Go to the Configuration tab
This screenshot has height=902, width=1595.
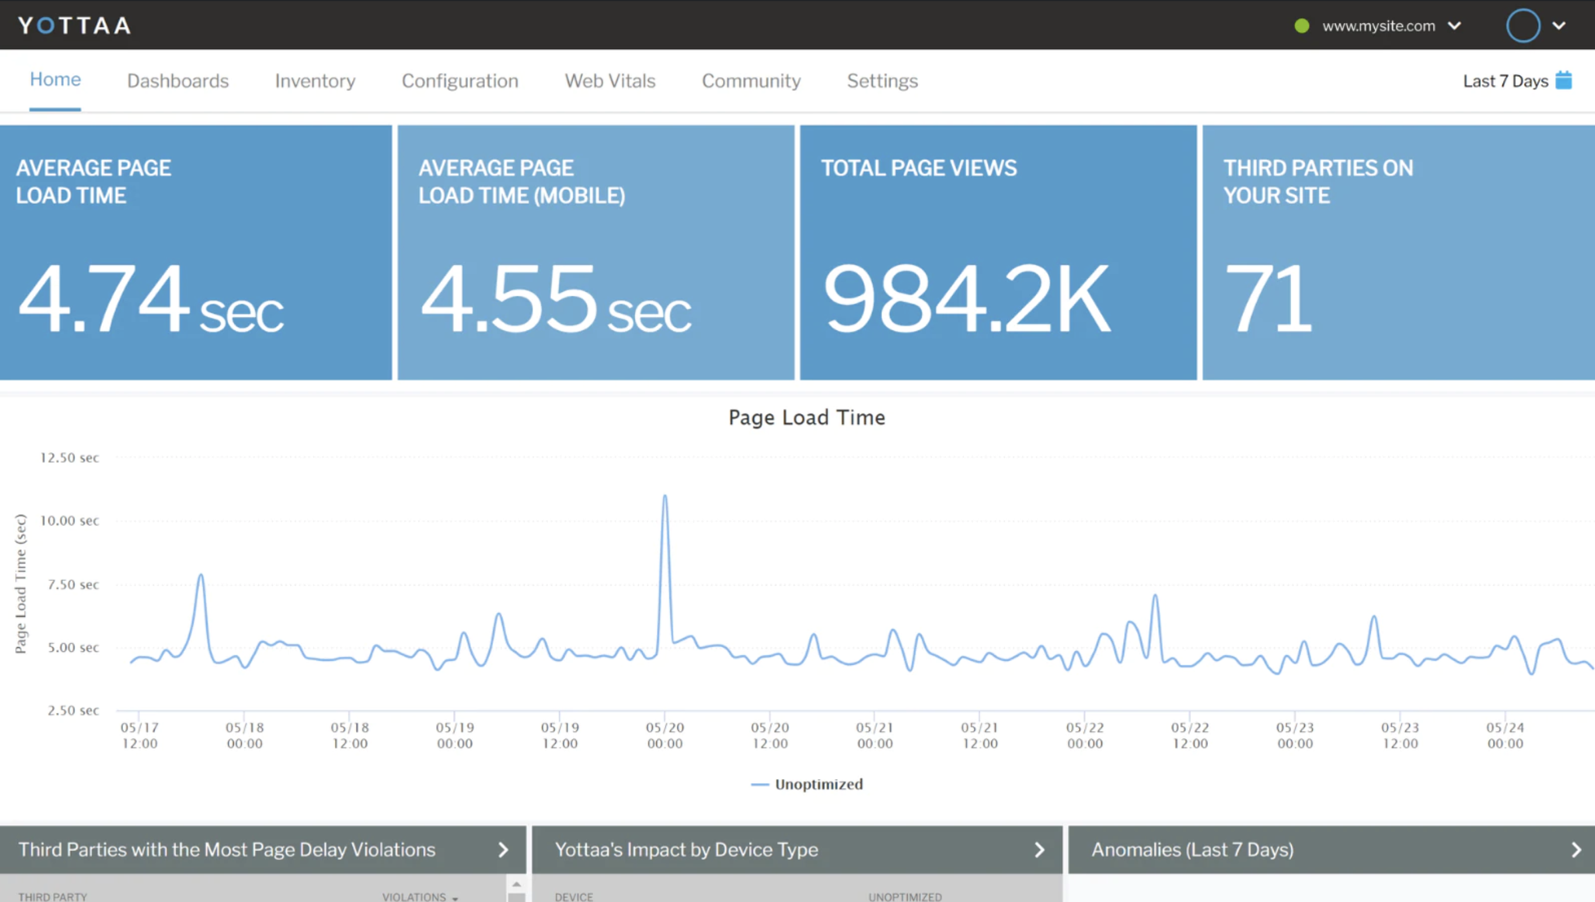tap(460, 81)
